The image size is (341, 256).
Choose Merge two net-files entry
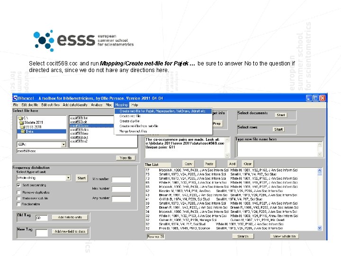click(x=133, y=131)
